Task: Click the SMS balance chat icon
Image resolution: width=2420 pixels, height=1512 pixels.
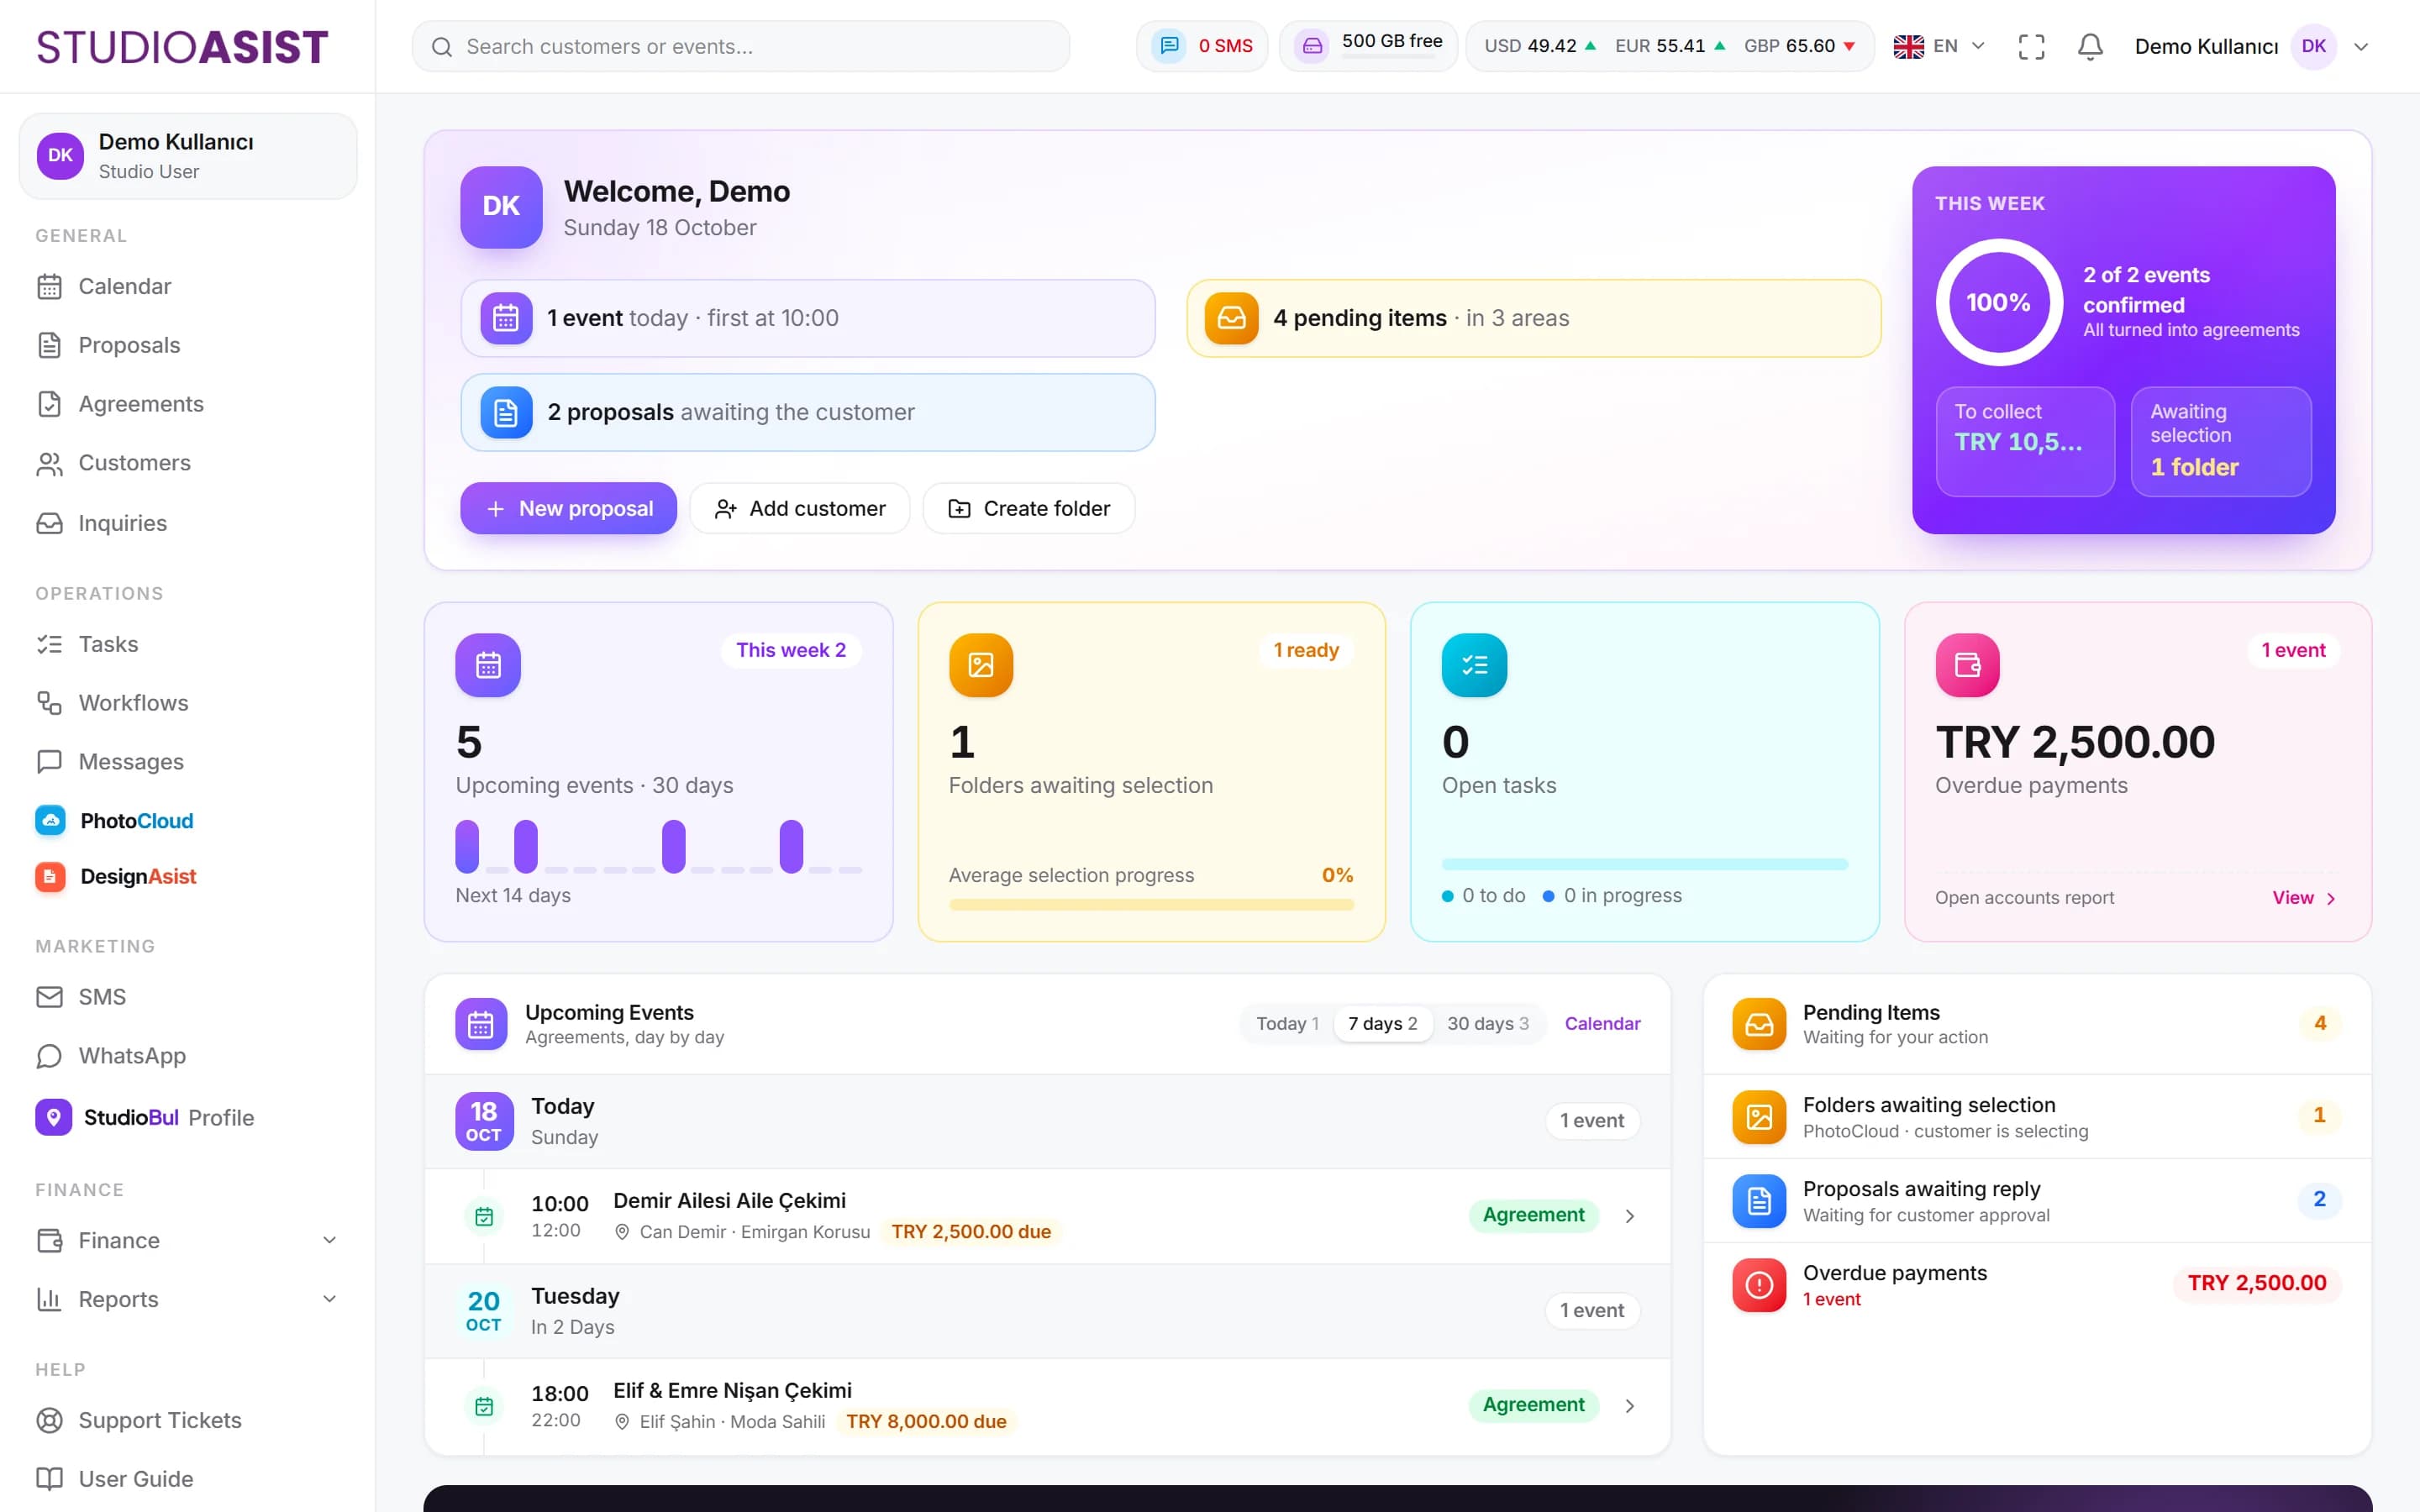Action: [x=1168, y=46]
